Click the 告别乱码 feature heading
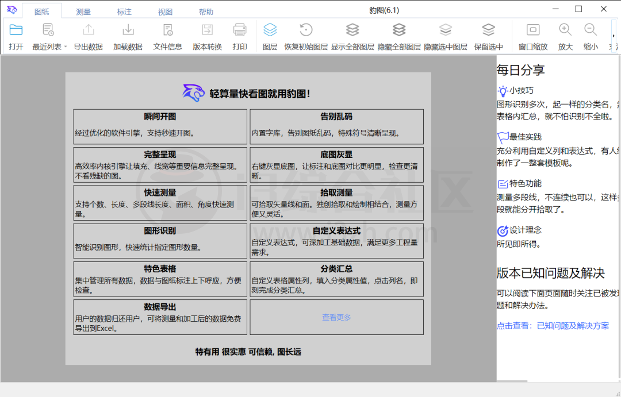The image size is (621, 397). pyautogui.click(x=336, y=117)
